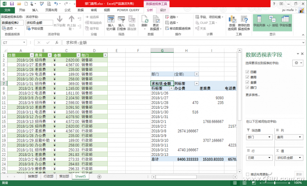Switch to the 公式 ribbon tab

(x=67, y=10)
